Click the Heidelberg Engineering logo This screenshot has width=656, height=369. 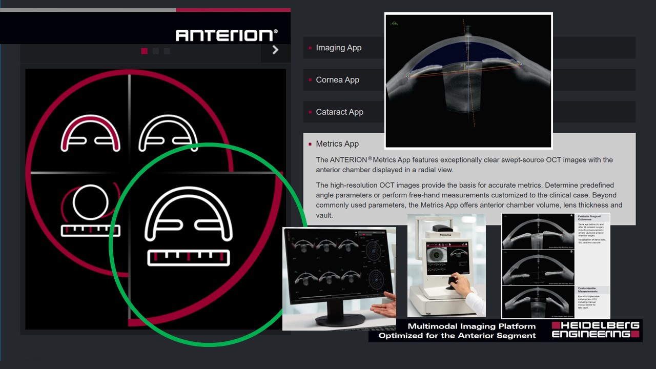coord(596,330)
